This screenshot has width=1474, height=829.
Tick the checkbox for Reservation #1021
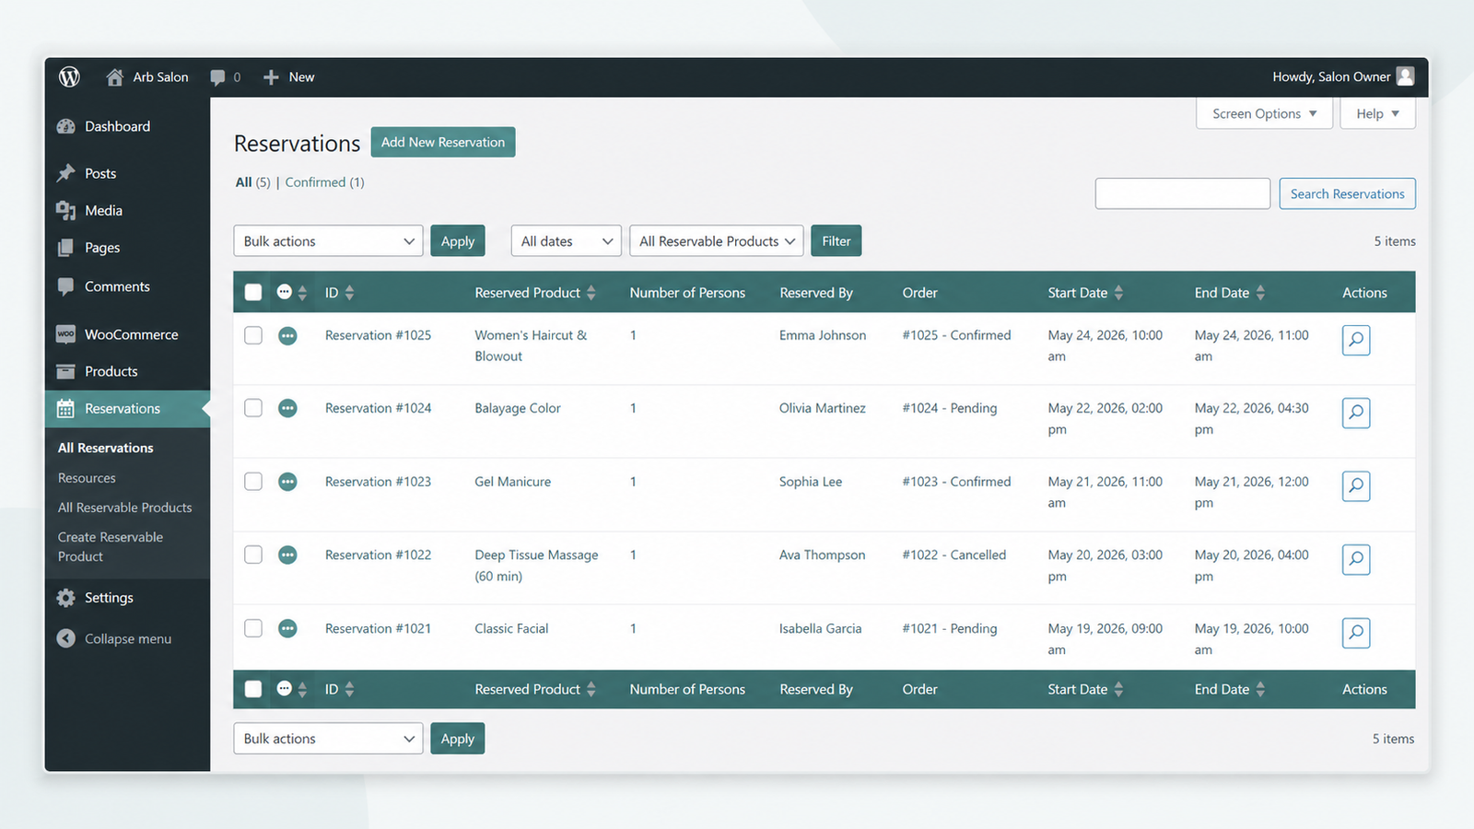coord(253,628)
